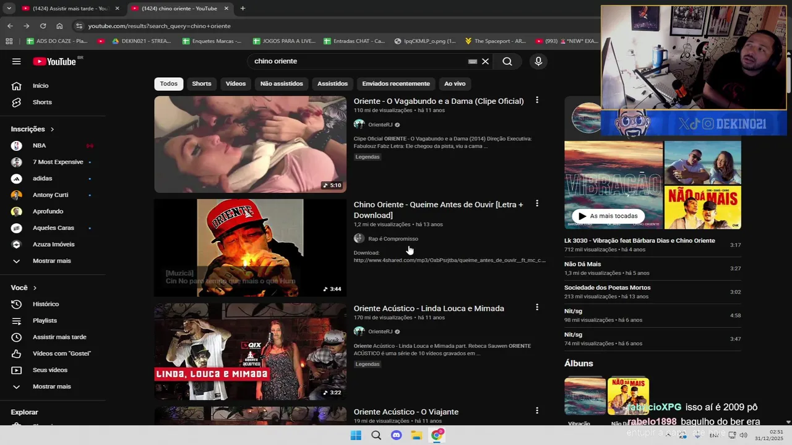Expand the Você section
Image resolution: width=792 pixels, height=445 pixels.
[24, 288]
